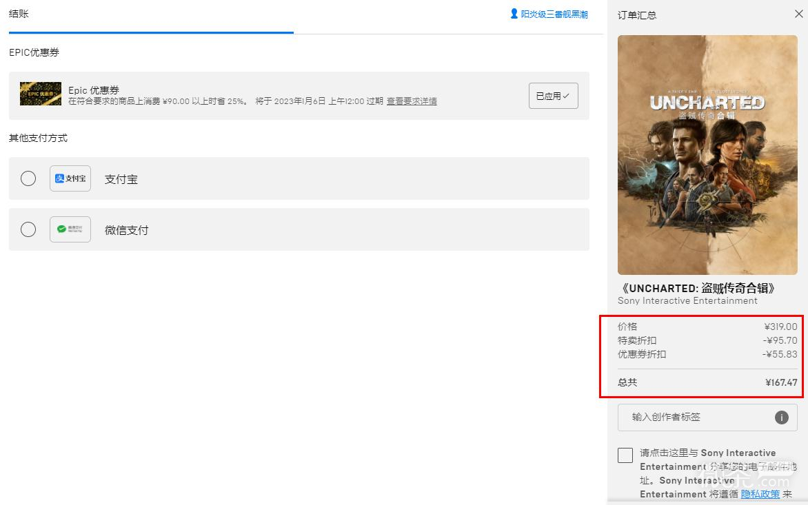Close the order summary panel
The height and width of the screenshot is (505, 808).
point(799,14)
